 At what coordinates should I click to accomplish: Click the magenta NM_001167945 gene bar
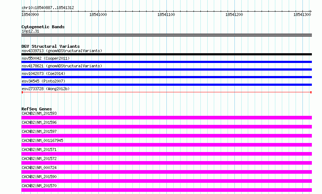point(166,145)
